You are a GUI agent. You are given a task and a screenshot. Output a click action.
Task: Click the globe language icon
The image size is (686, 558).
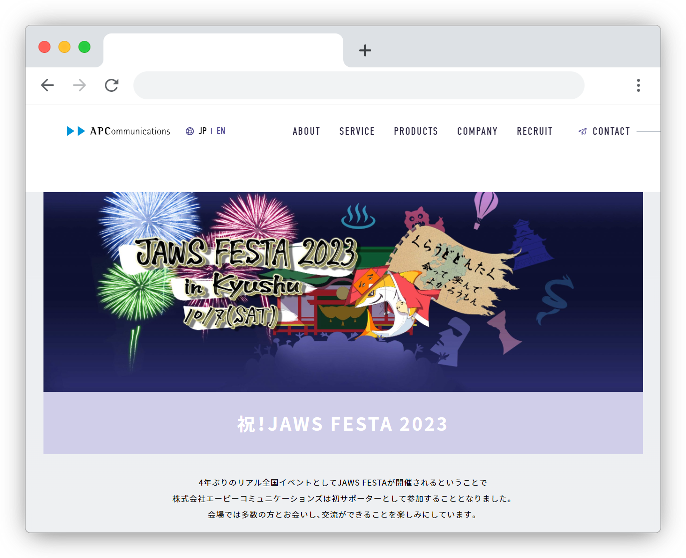[x=190, y=131]
